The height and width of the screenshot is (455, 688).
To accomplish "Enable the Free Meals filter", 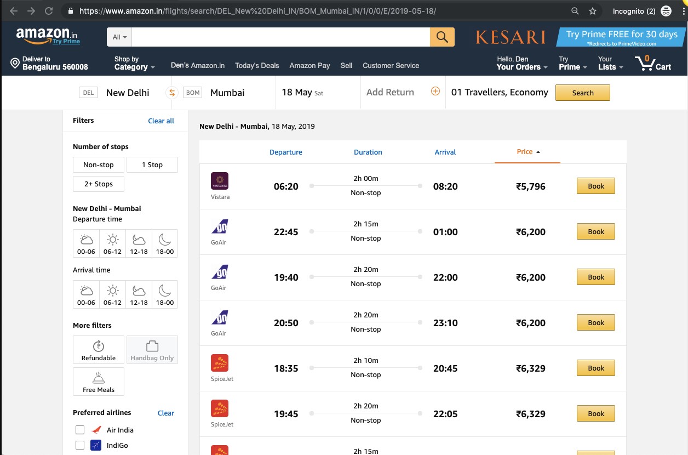I will (99, 382).
